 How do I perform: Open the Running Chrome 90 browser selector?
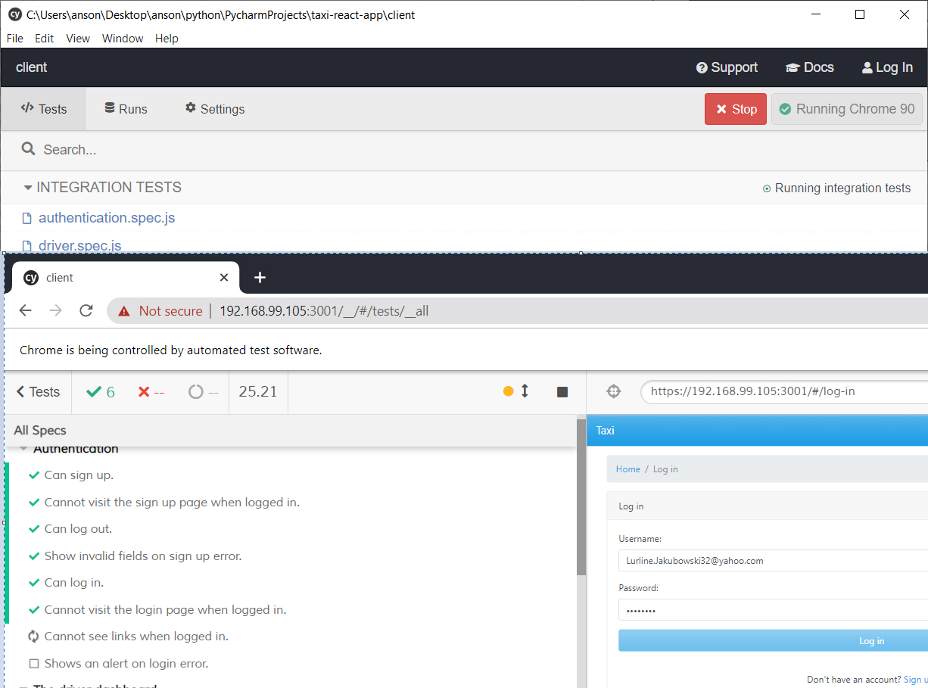coord(847,108)
